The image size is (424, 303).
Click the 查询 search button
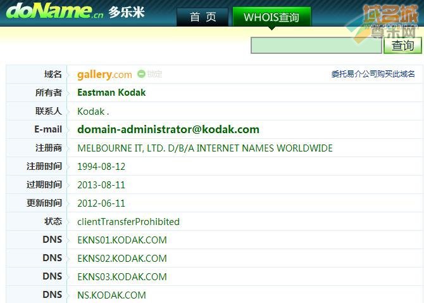pyautogui.click(x=402, y=45)
